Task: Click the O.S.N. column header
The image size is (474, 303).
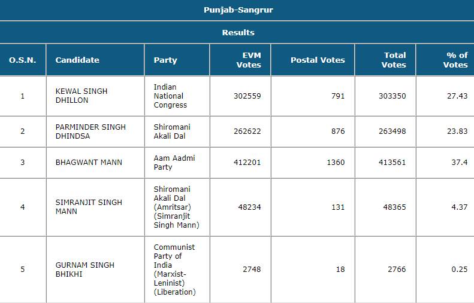Action: click(x=23, y=60)
